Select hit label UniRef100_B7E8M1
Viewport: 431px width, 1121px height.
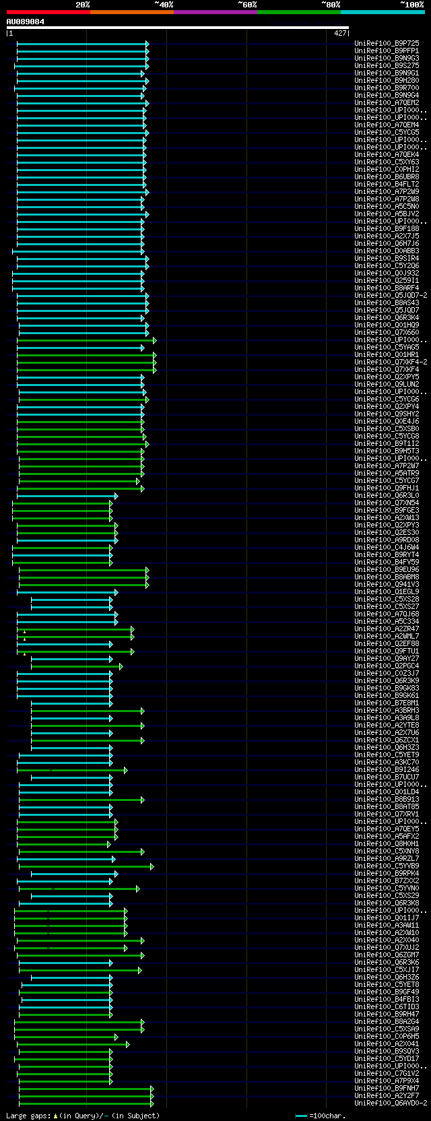[387, 703]
